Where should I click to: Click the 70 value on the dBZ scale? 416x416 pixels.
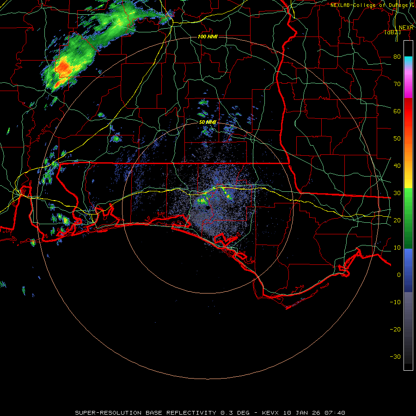coord(397,84)
